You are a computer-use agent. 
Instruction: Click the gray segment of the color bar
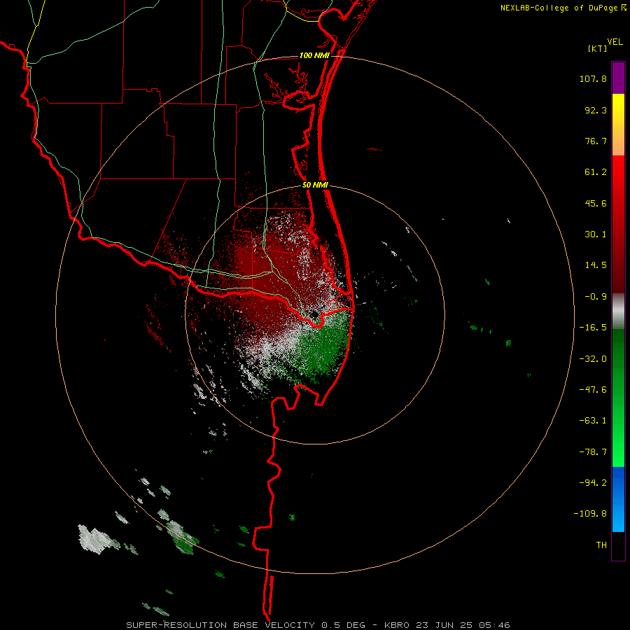[618, 311]
